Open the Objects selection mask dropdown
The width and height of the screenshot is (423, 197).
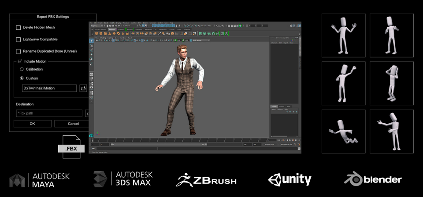(x=130, y=26)
